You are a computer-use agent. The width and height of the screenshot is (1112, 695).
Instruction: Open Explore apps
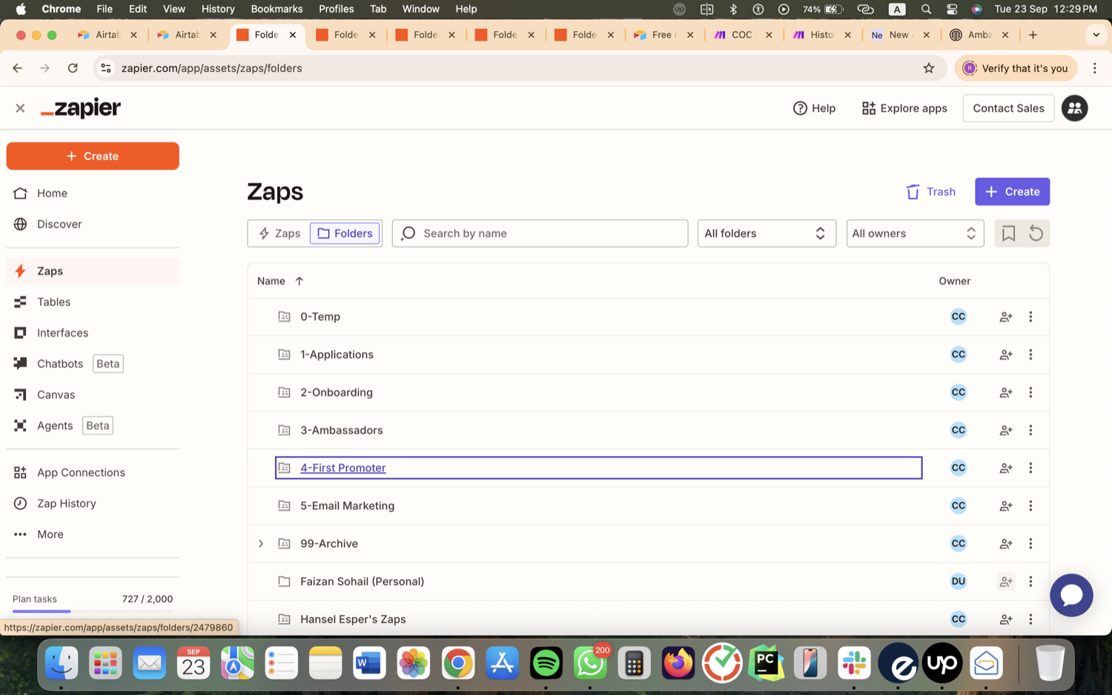coord(904,108)
